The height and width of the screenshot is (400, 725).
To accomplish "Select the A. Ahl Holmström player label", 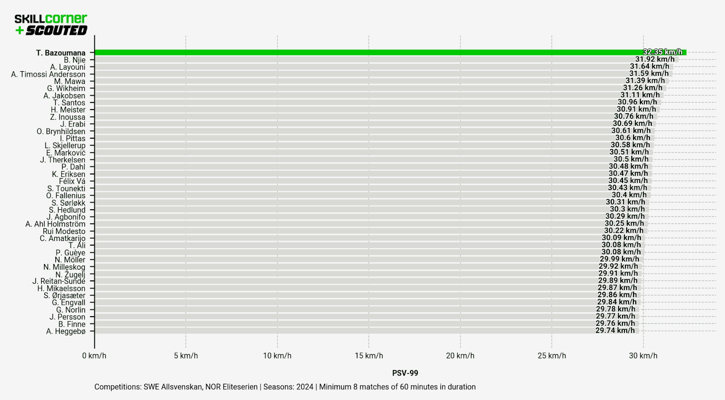I will coord(55,224).
